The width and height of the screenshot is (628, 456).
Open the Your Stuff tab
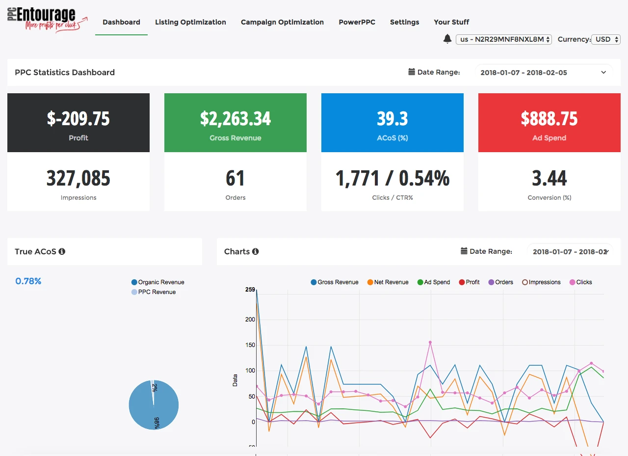[451, 22]
